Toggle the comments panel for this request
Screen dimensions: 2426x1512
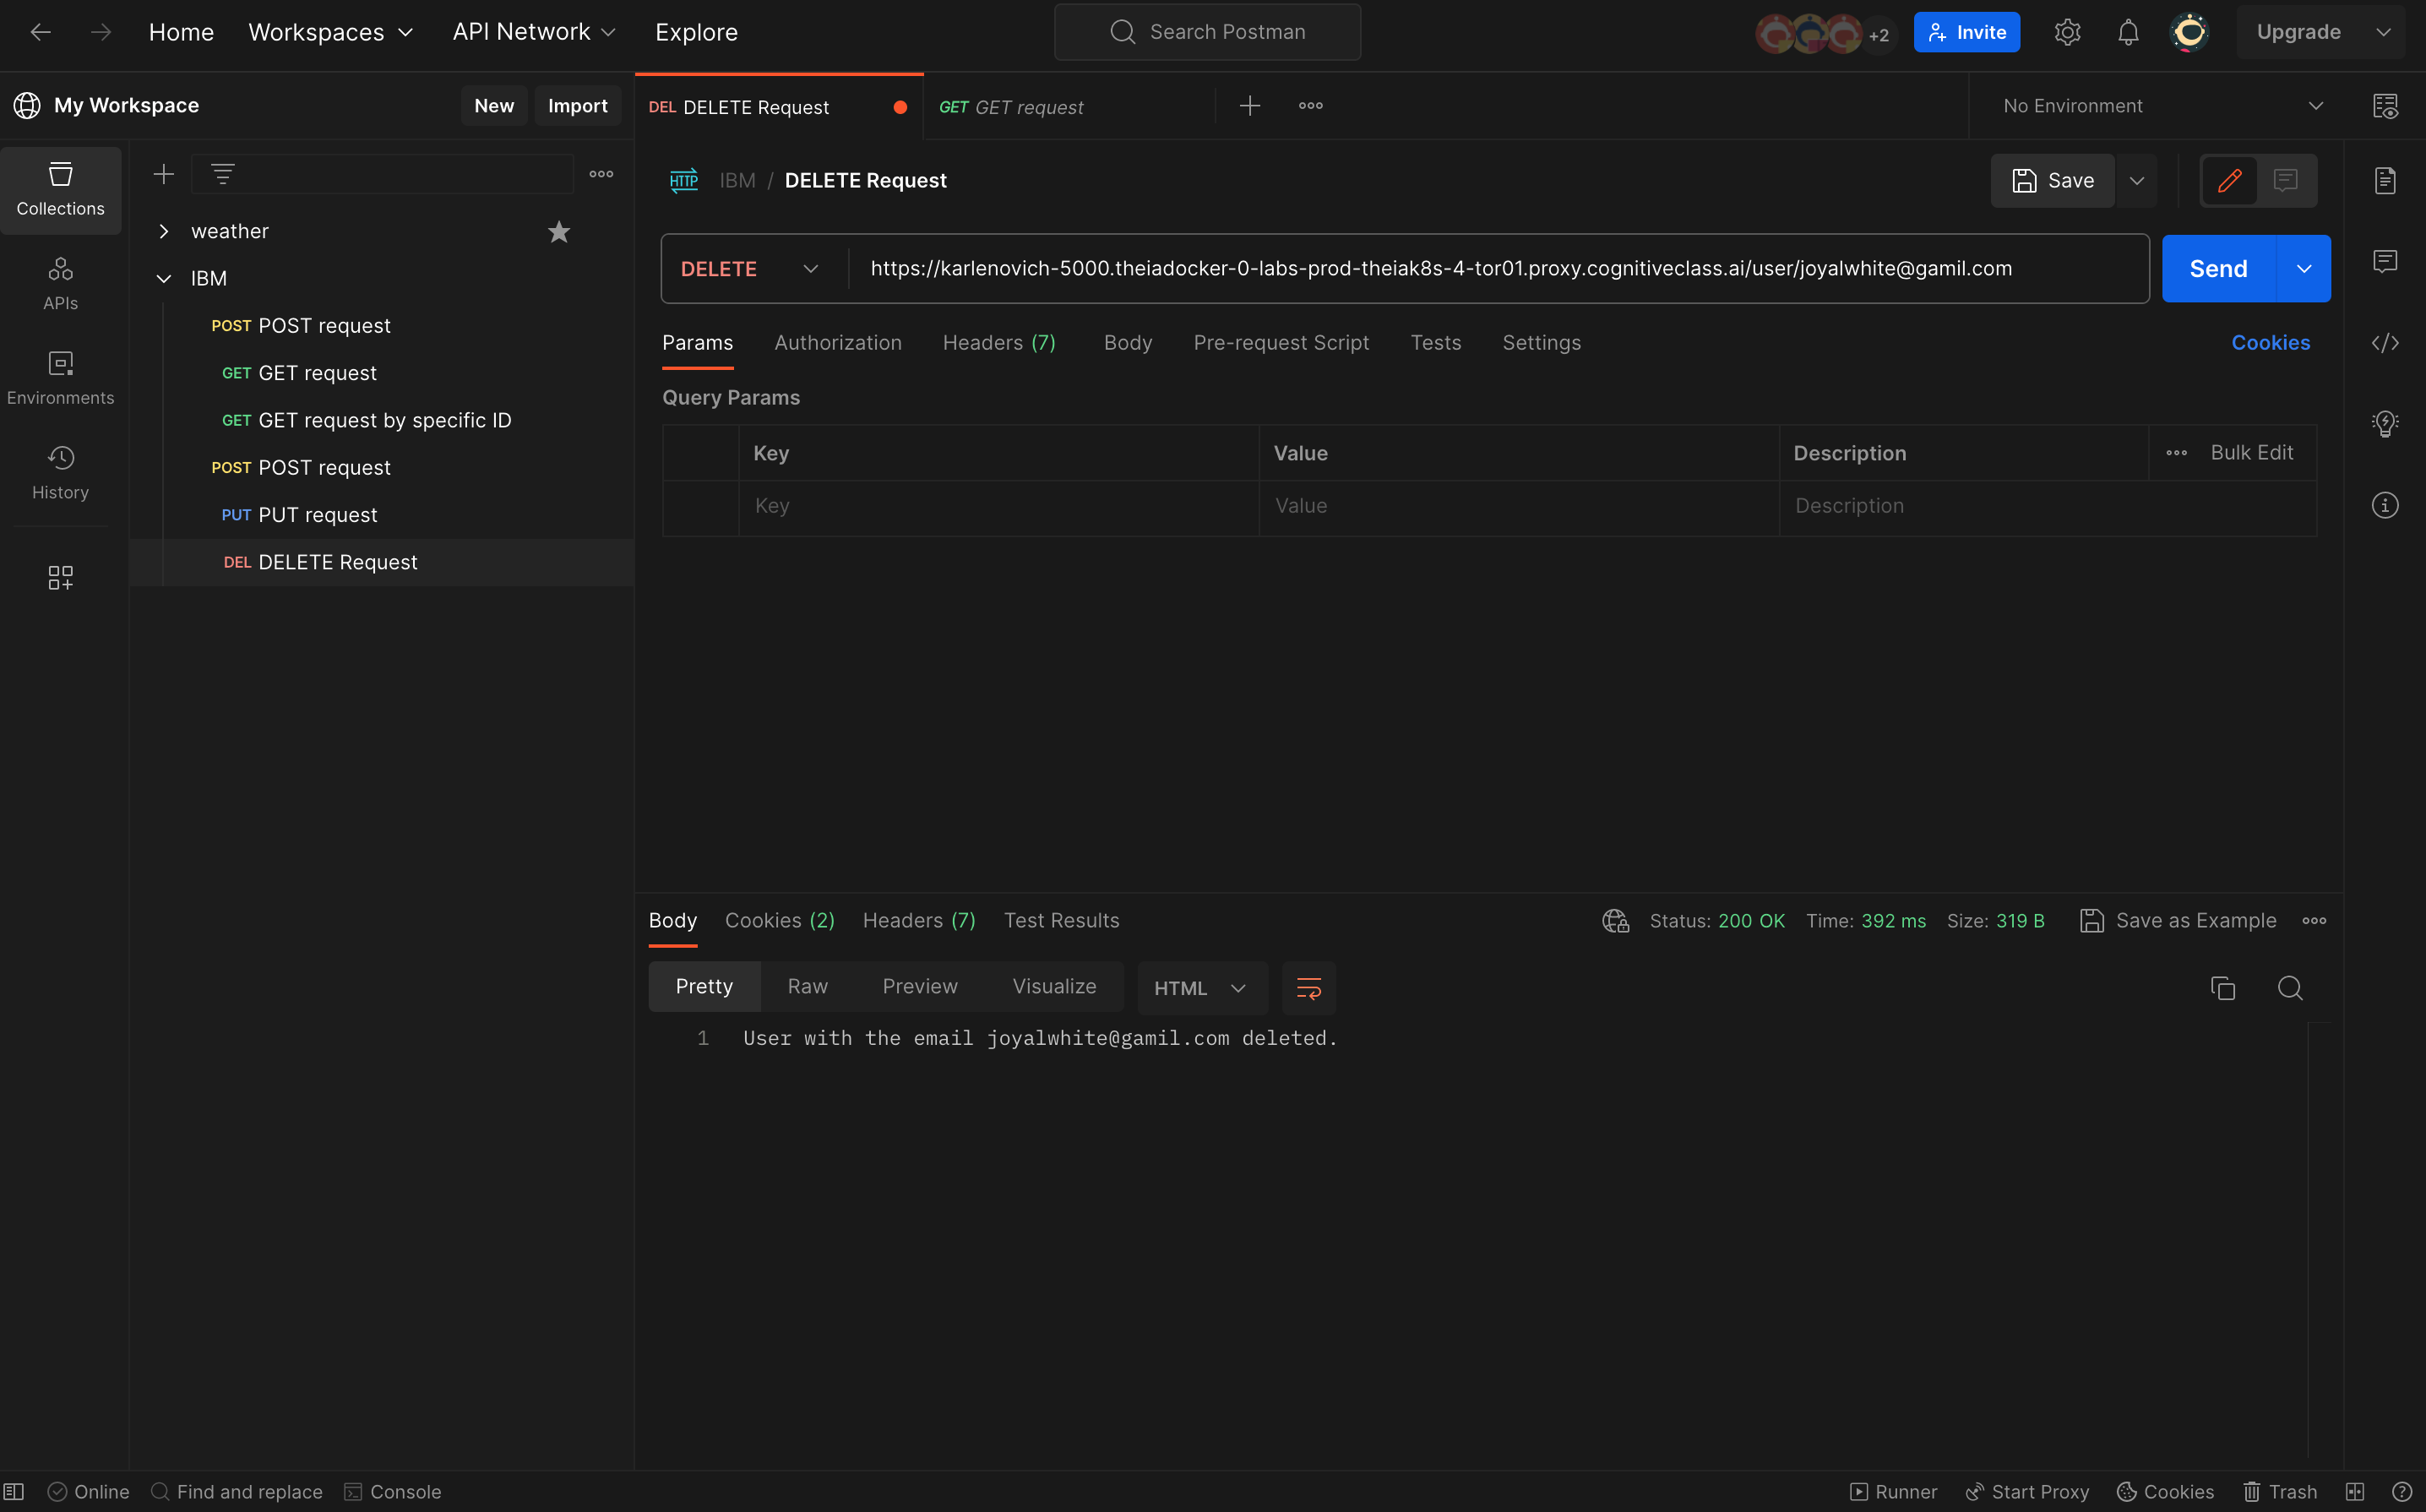point(2286,180)
